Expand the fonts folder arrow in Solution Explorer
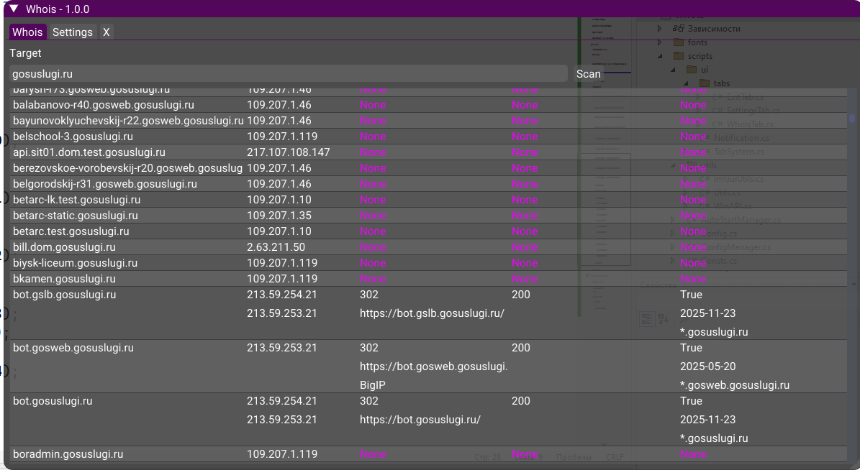This screenshot has height=470, width=860. pyautogui.click(x=660, y=42)
